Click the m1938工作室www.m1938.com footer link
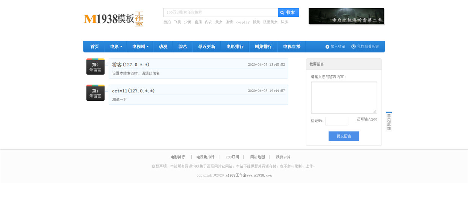The height and width of the screenshot is (222, 468). click(x=248, y=175)
